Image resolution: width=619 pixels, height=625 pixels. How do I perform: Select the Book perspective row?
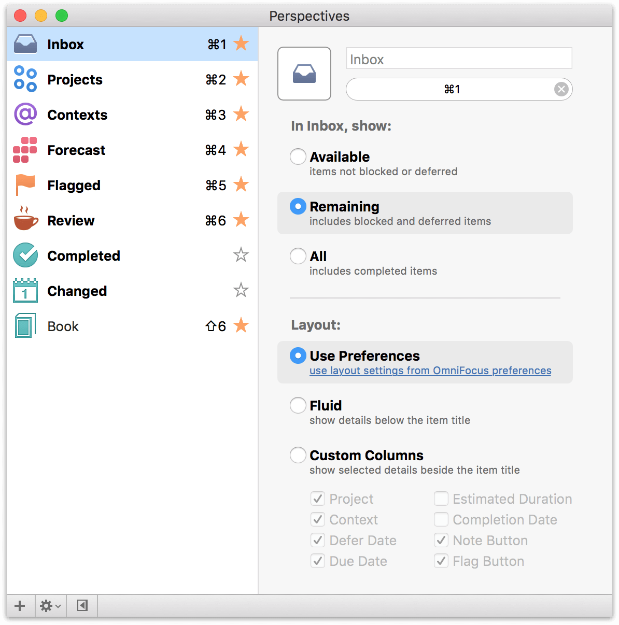click(132, 326)
